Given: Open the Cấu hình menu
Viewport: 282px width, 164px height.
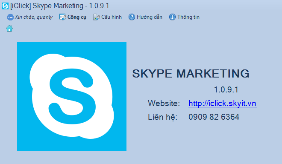Looking at the screenshot, I should pyautogui.click(x=107, y=17).
